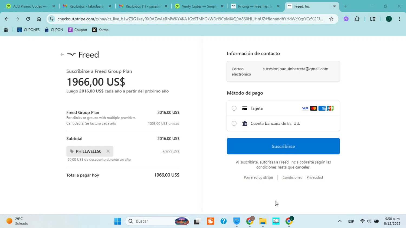
Task: Click the American Express logo
Action: pyautogui.click(x=322, y=108)
